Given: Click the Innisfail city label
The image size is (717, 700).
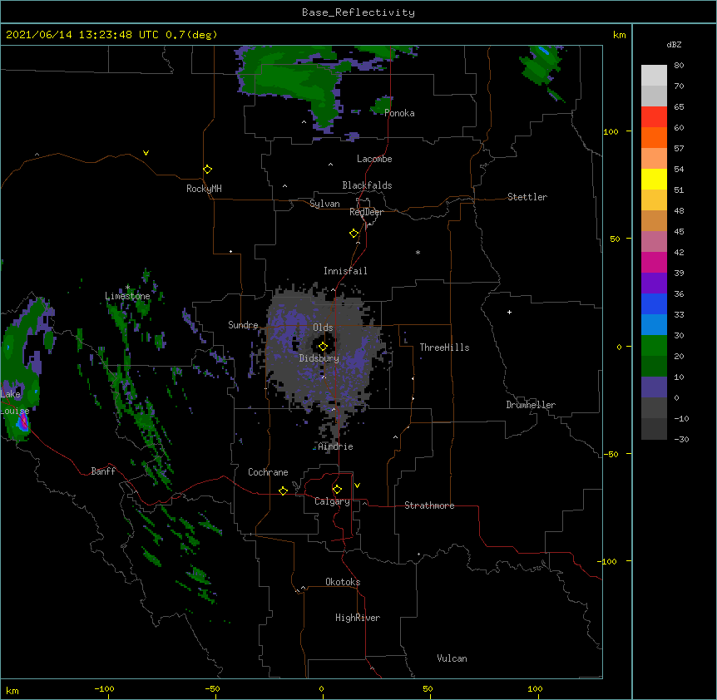Looking at the screenshot, I should [345, 271].
